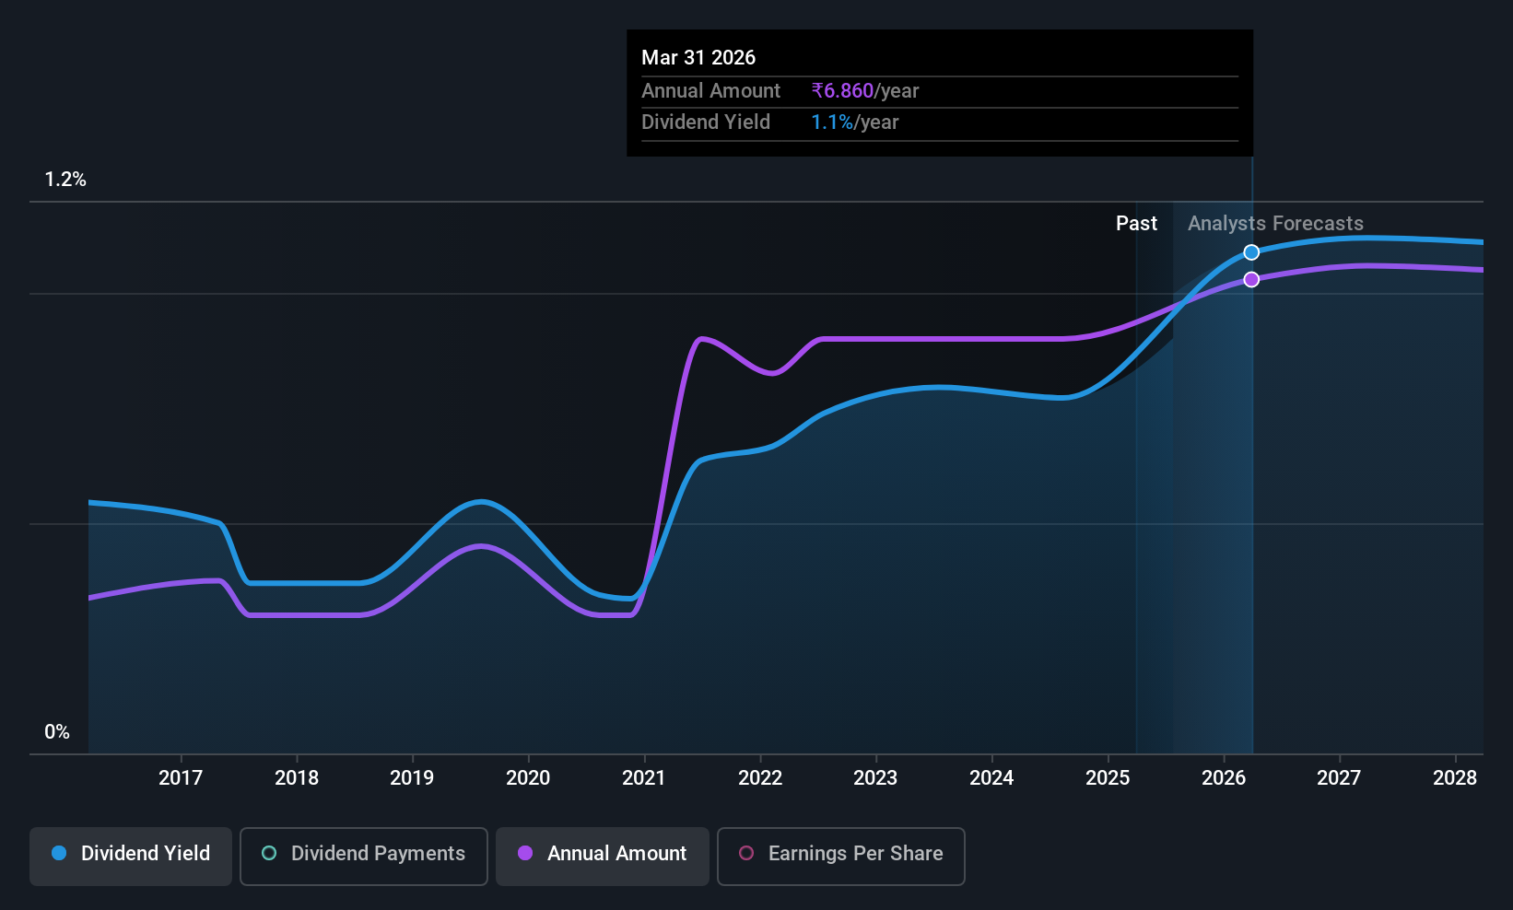This screenshot has width=1513, height=910.
Task: Toggle the Earnings Per Share legend series
Action: pos(841,857)
